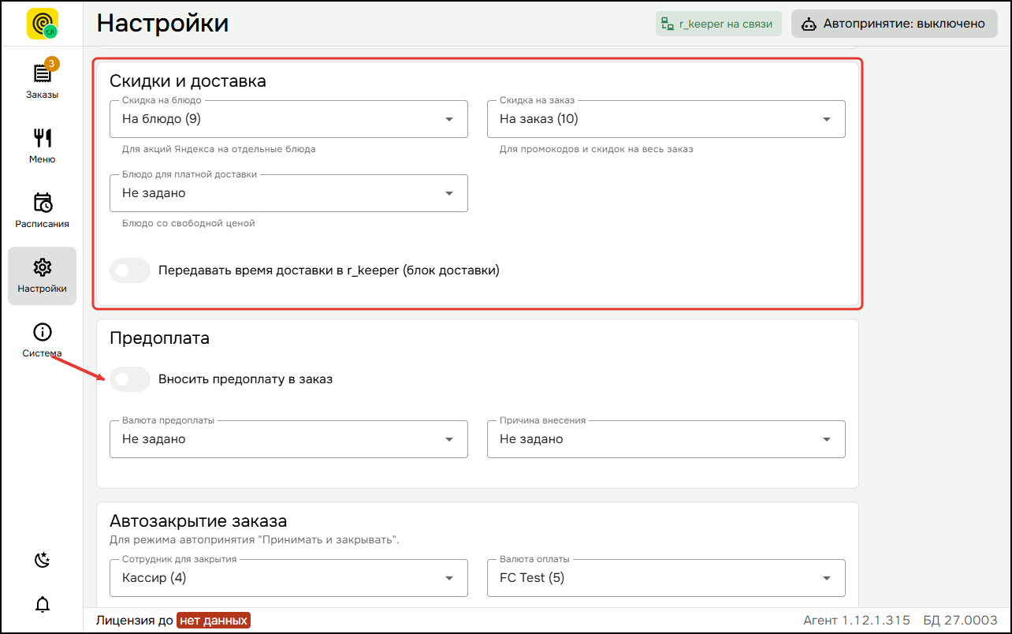This screenshot has height=634, width=1012.
Task: Select the Настройки gear icon
Action: pyautogui.click(x=43, y=267)
